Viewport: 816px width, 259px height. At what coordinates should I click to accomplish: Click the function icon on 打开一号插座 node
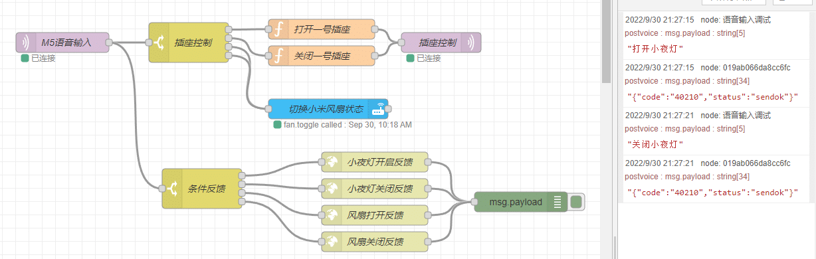278,29
